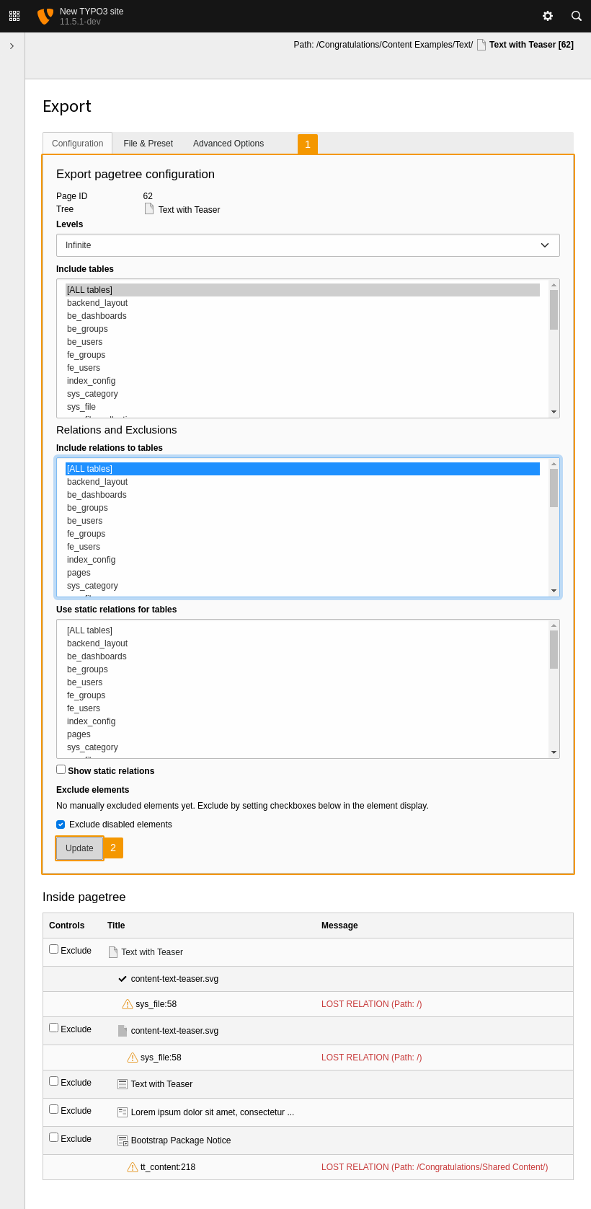Click the scroll-down arrow of Include tables list
The width and height of the screenshot is (591, 1209).
[554, 411]
